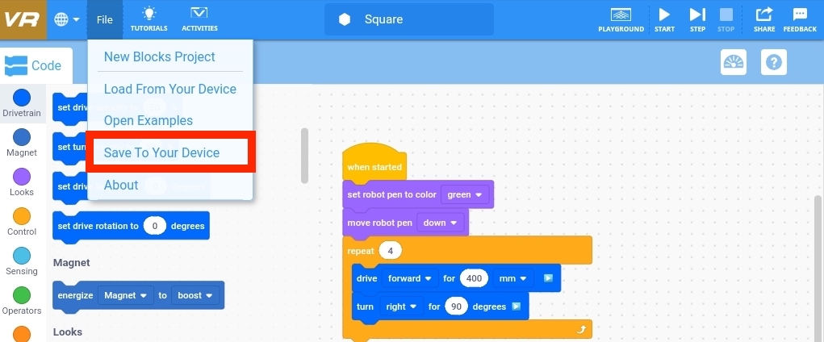Click the Looks section heading in palette
This screenshot has height=342, width=824.
pos(68,332)
